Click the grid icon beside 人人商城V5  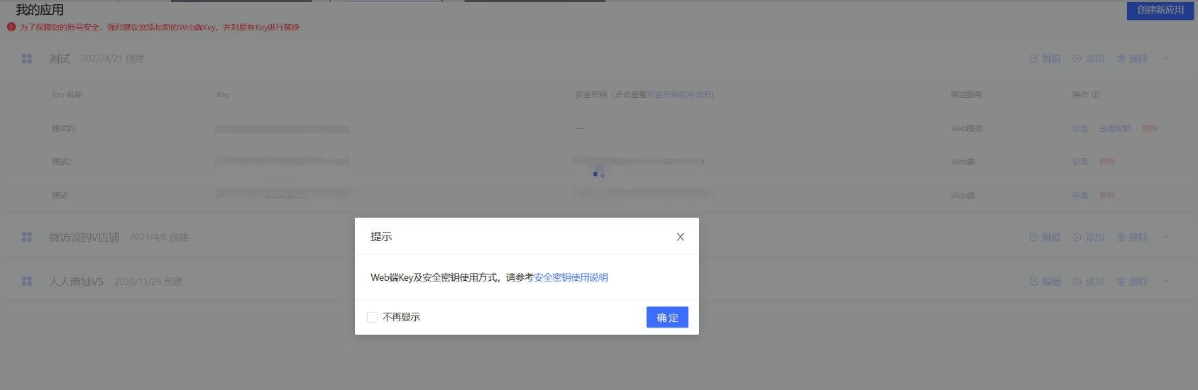click(27, 282)
